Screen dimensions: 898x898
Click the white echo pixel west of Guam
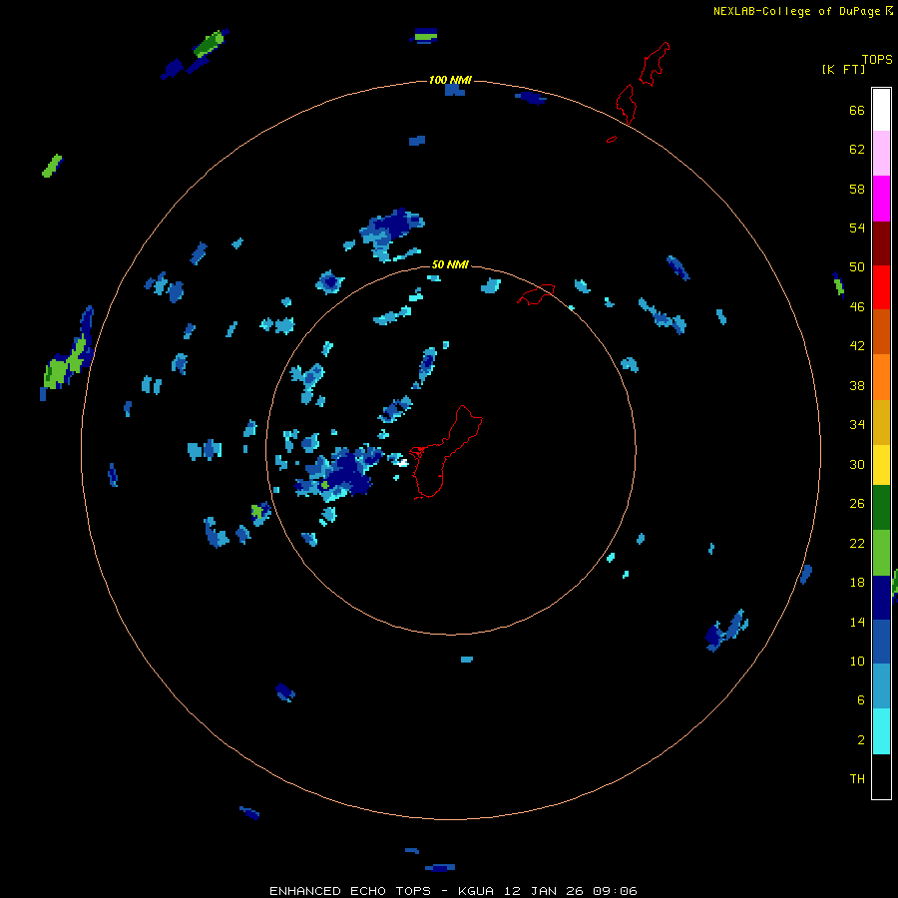pos(403,462)
